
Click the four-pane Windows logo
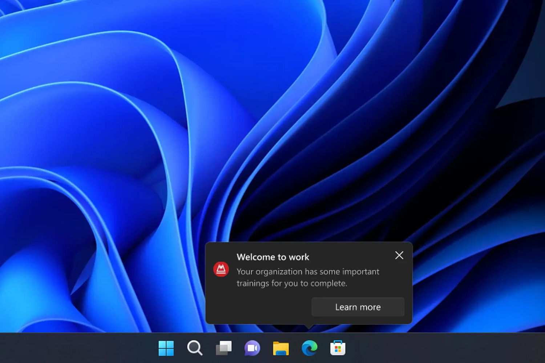tap(166, 348)
